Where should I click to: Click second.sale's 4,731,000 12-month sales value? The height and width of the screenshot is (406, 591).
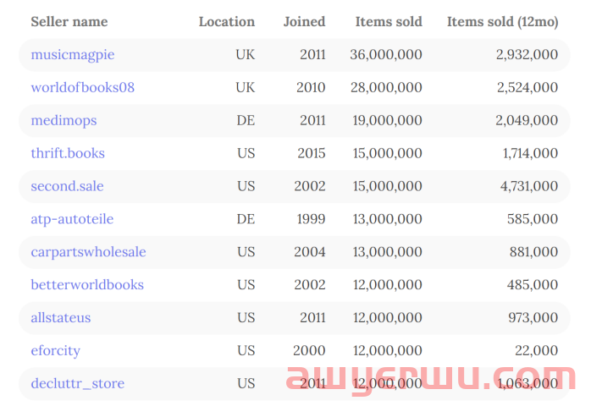pos(527,186)
